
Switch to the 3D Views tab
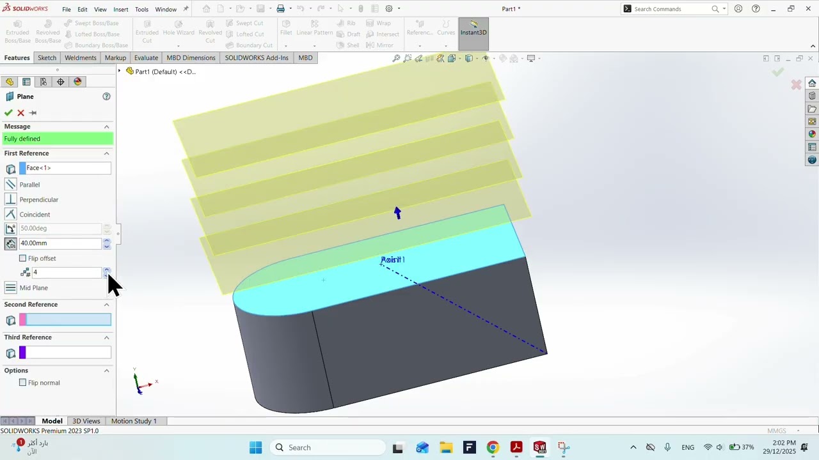(86, 421)
